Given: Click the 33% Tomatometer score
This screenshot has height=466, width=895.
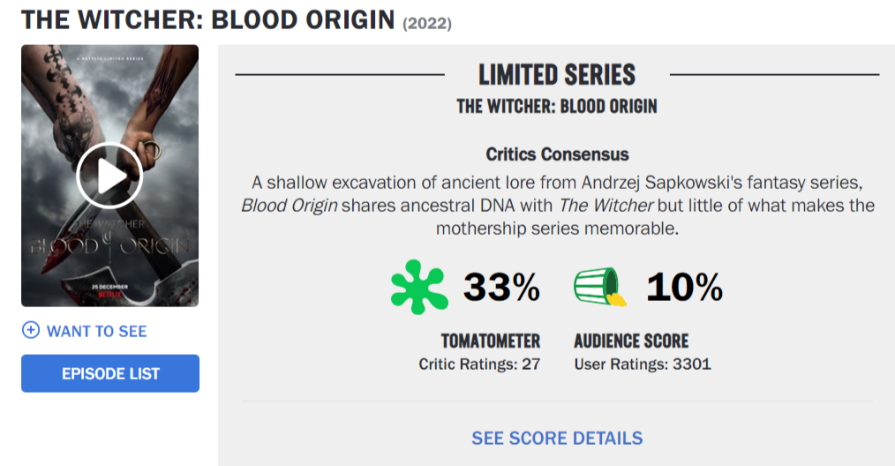Looking at the screenshot, I should click(502, 287).
